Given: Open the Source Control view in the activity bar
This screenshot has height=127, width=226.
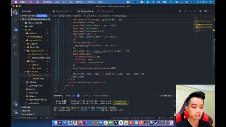Looking at the screenshot, I should (x=15, y=29).
